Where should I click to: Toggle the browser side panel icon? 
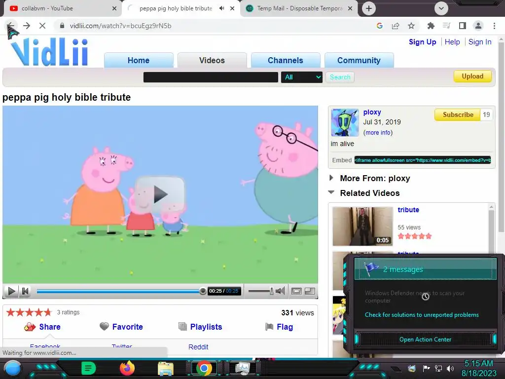tap(463, 26)
